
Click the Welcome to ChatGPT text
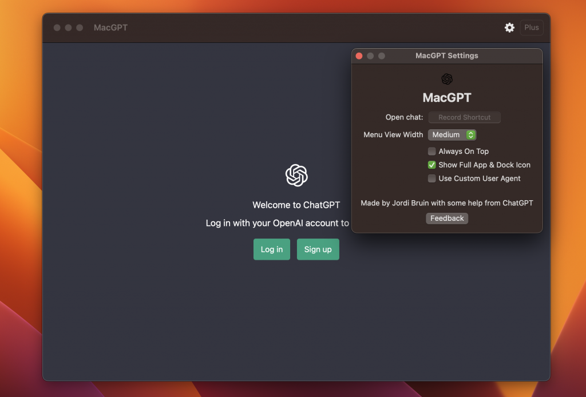[296, 205]
